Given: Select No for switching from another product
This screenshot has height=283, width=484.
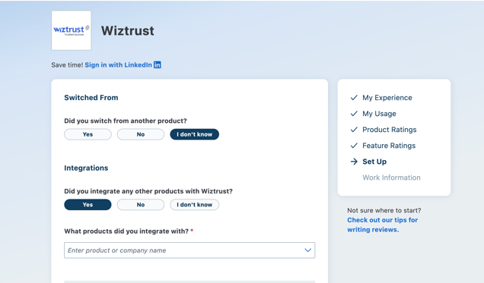Looking at the screenshot, I should 141,134.
